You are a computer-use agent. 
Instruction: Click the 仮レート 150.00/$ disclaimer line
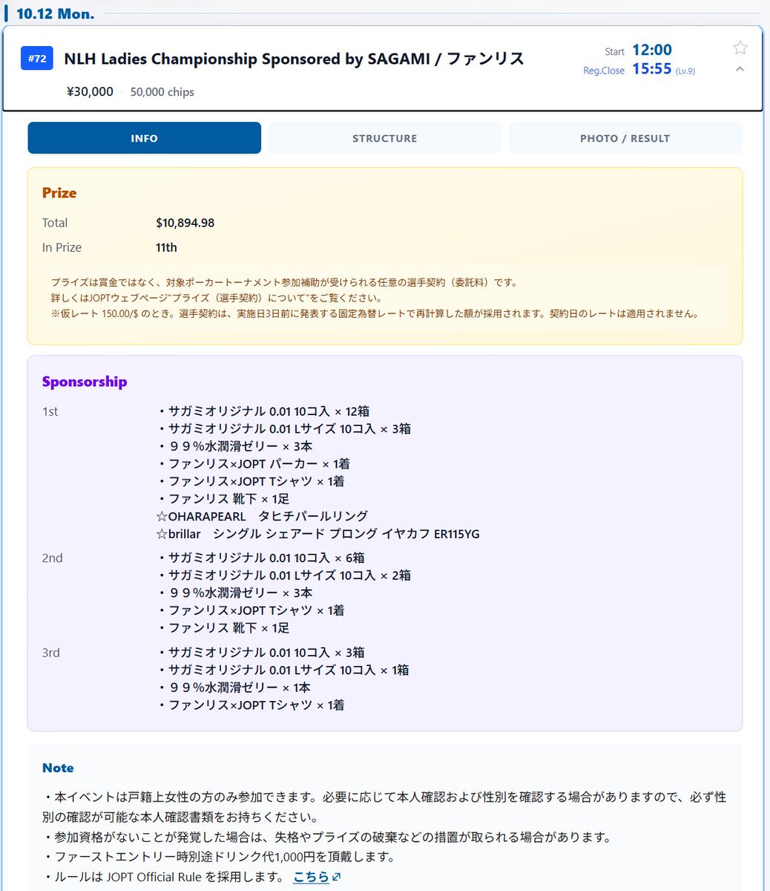click(375, 313)
